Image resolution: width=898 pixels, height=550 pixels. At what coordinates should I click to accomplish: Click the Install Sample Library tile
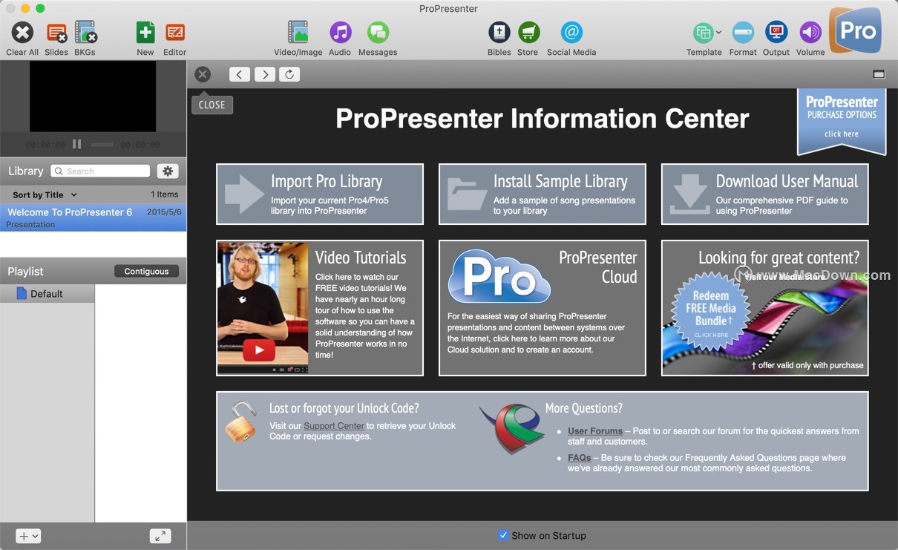tap(543, 194)
